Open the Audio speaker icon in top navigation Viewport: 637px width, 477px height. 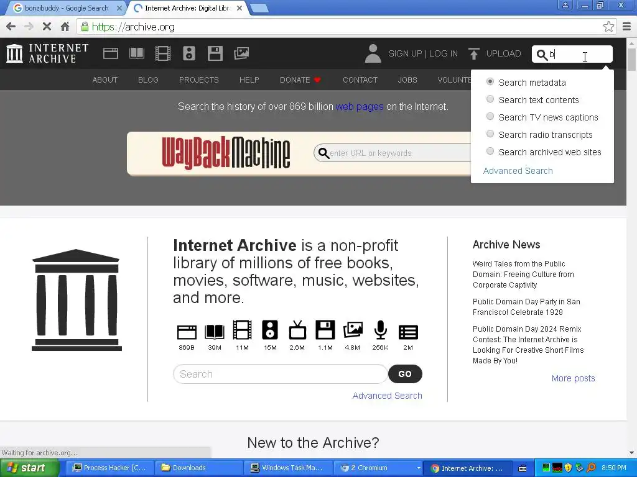point(189,53)
